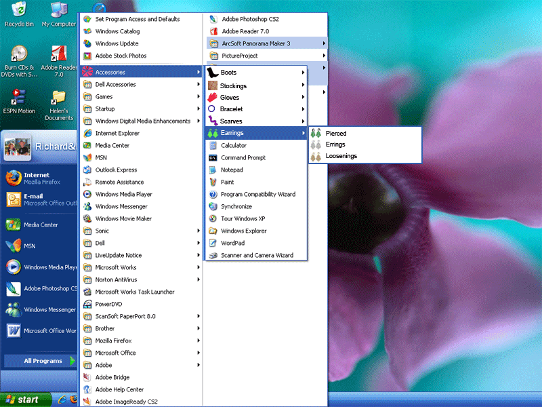Open Windows Messenger in left pane

point(40,310)
